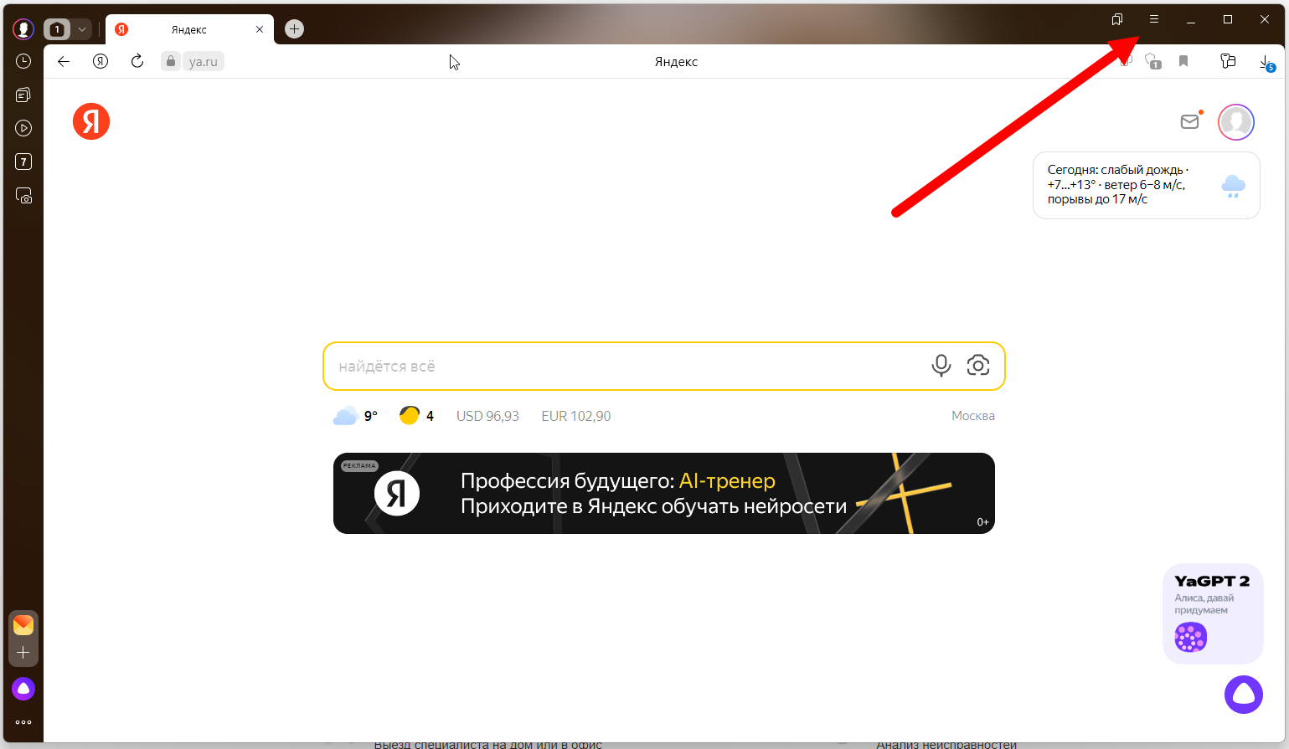Click the Яндекс page title in address bar
The width and height of the screenshot is (1289, 749).
point(676,62)
